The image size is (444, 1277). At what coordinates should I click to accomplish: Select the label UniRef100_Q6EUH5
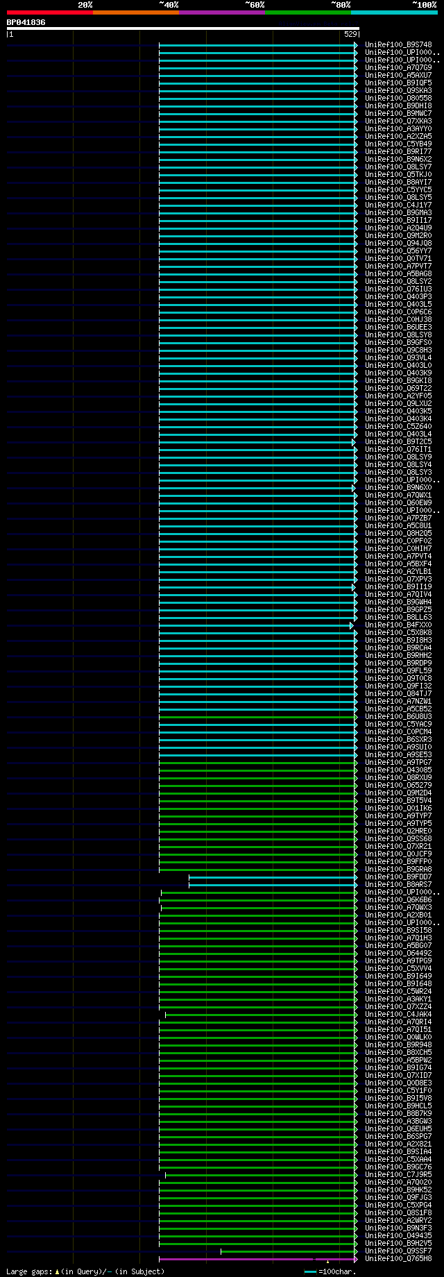pyautogui.click(x=398, y=1129)
